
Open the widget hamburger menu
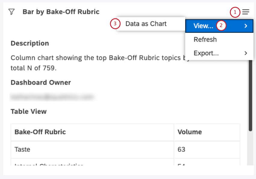click(246, 12)
